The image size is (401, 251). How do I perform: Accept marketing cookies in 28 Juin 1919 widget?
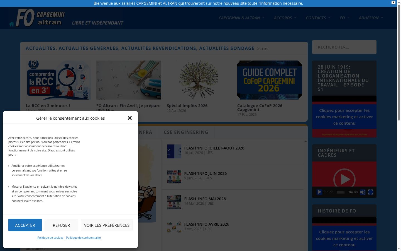point(344,117)
